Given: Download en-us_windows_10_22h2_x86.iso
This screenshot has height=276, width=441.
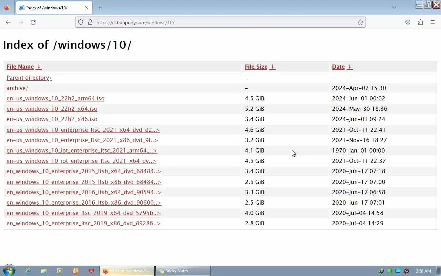Looking at the screenshot, I should coord(52,119).
